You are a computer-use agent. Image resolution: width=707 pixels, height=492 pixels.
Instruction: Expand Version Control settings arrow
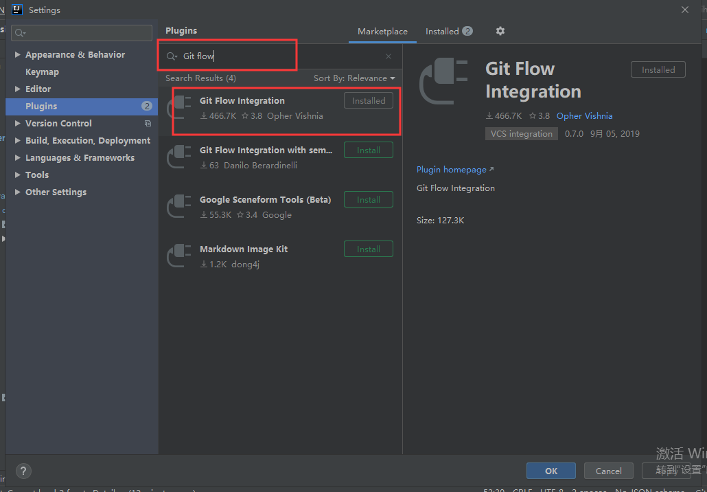click(x=18, y=123)
